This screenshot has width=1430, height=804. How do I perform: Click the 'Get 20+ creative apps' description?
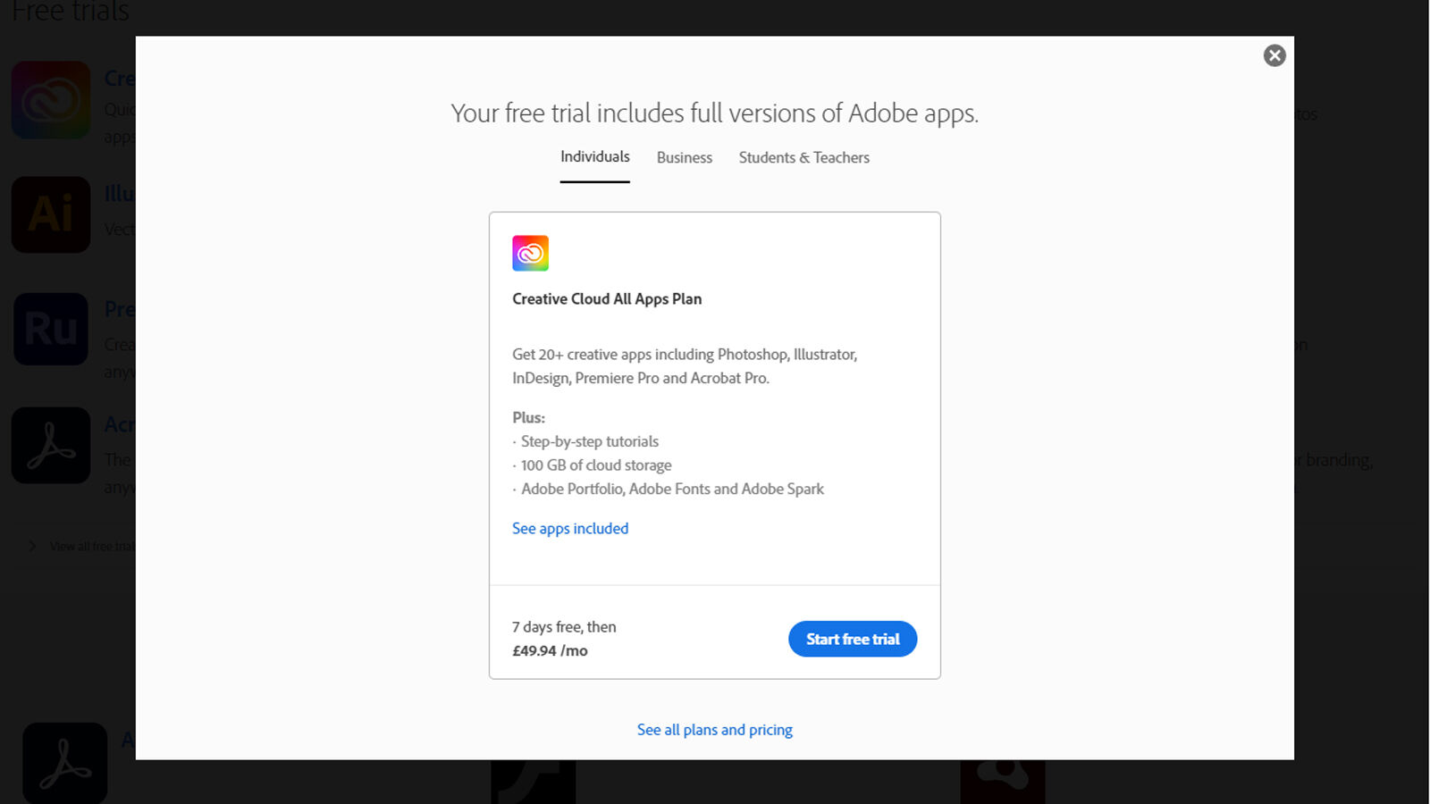(685, 366)
